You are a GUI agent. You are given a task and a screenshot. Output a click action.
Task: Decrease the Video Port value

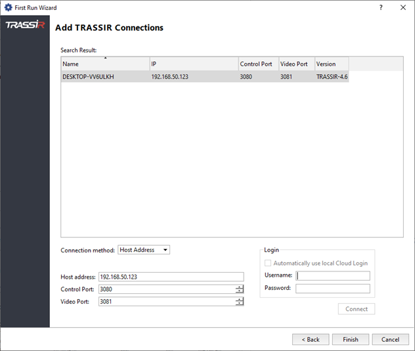click(240, 304)
